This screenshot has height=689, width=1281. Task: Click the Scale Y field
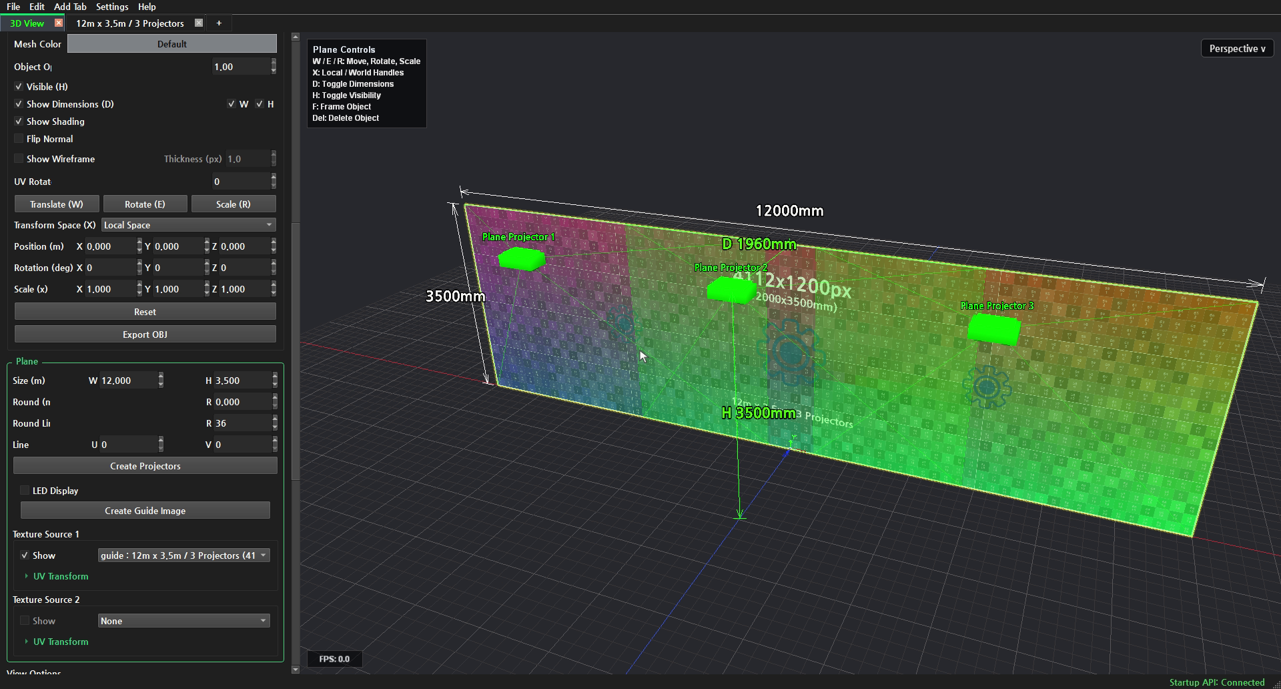point(178,289)
